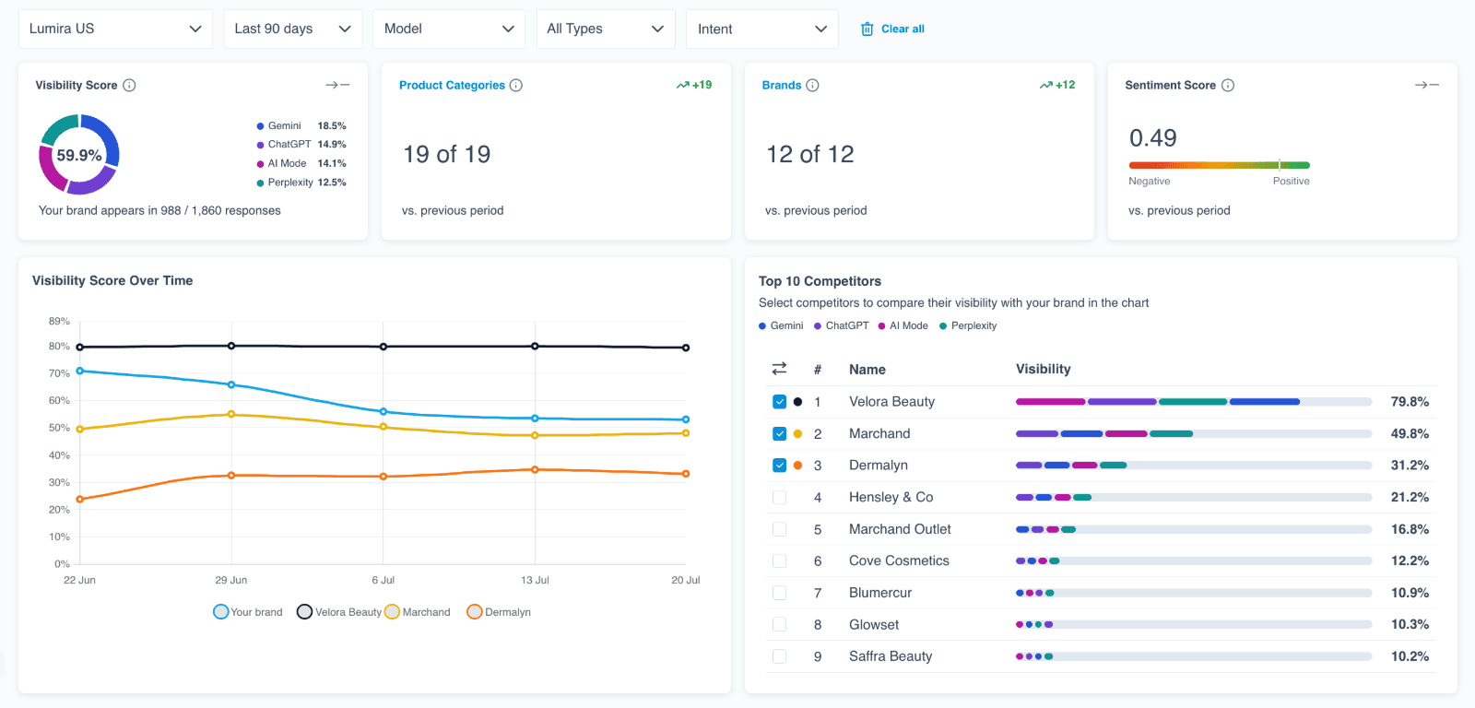This screenshot has width=1475, height=708.
Task: Click the yellow color dot beside Marchand
Action: 797,433
